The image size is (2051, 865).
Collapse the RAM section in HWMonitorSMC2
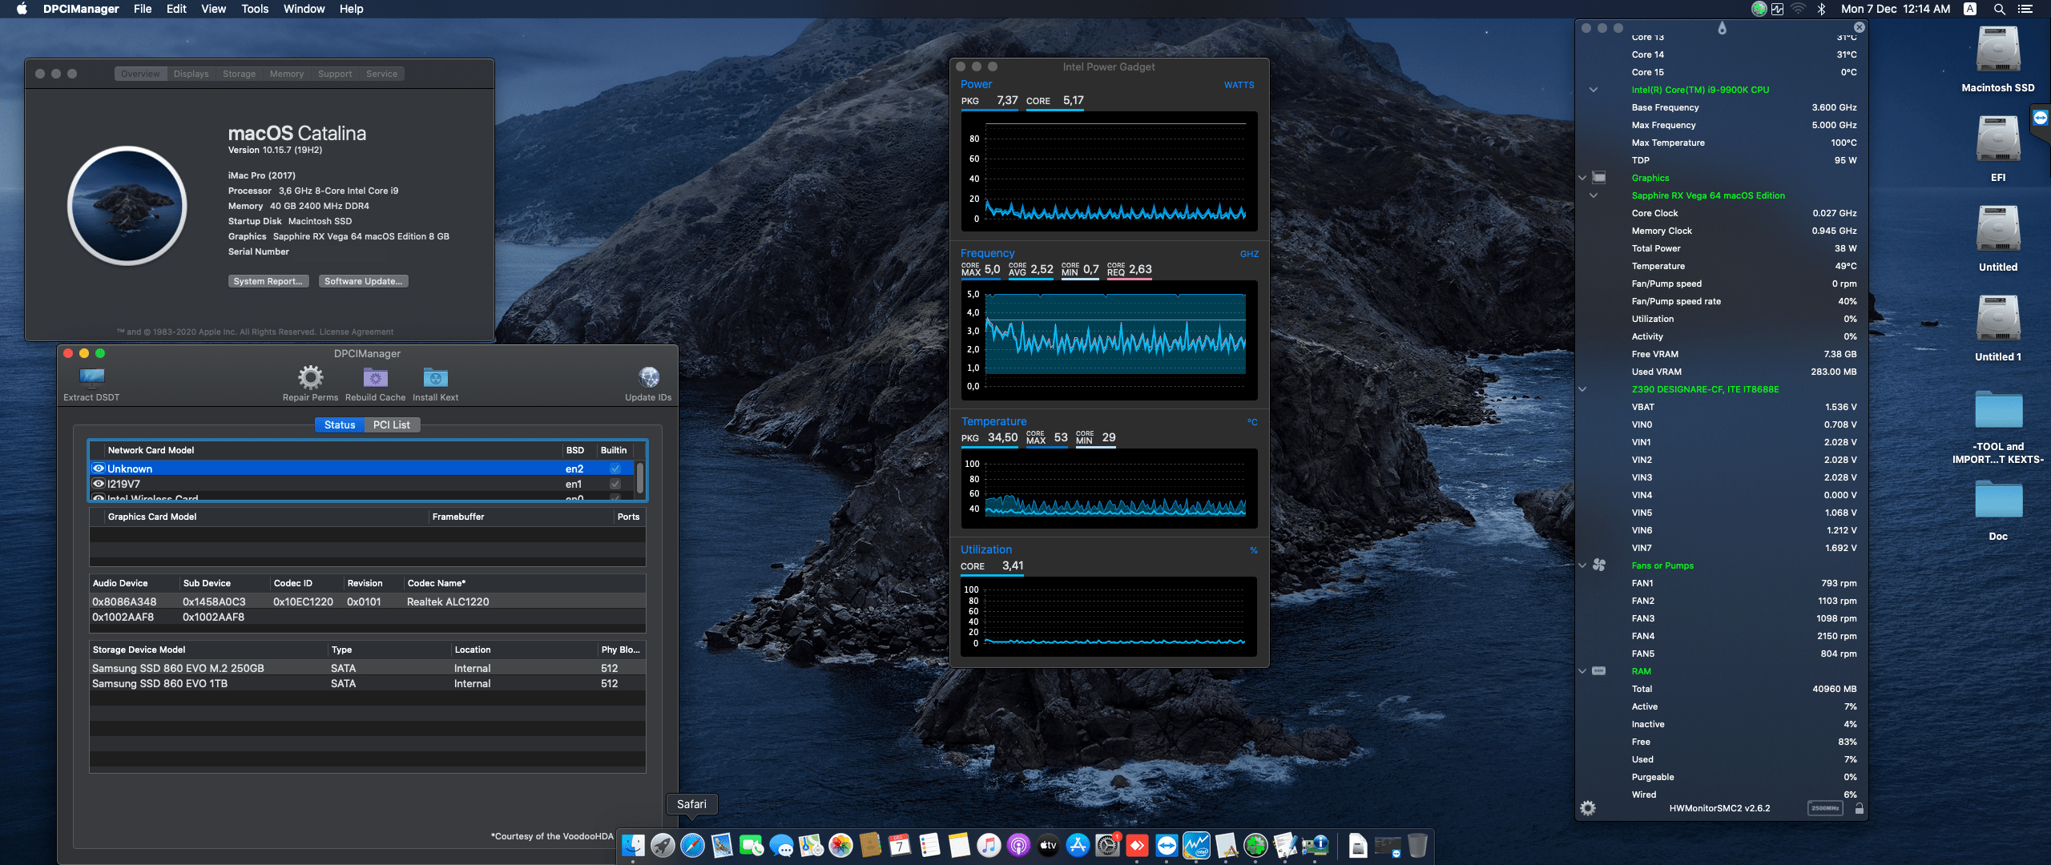point(1582,671)
